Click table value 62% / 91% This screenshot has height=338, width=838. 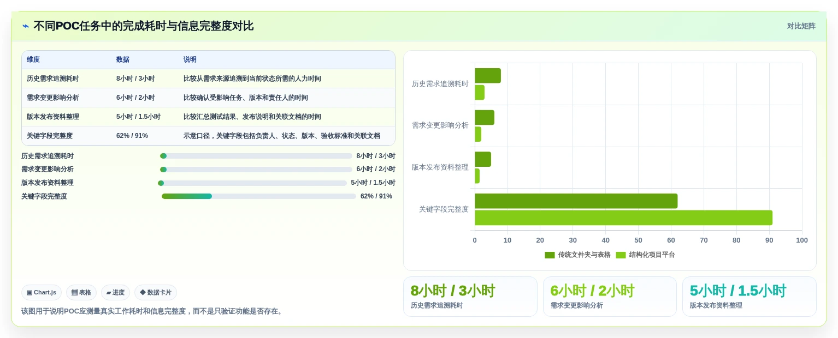(x=132, y=136)
